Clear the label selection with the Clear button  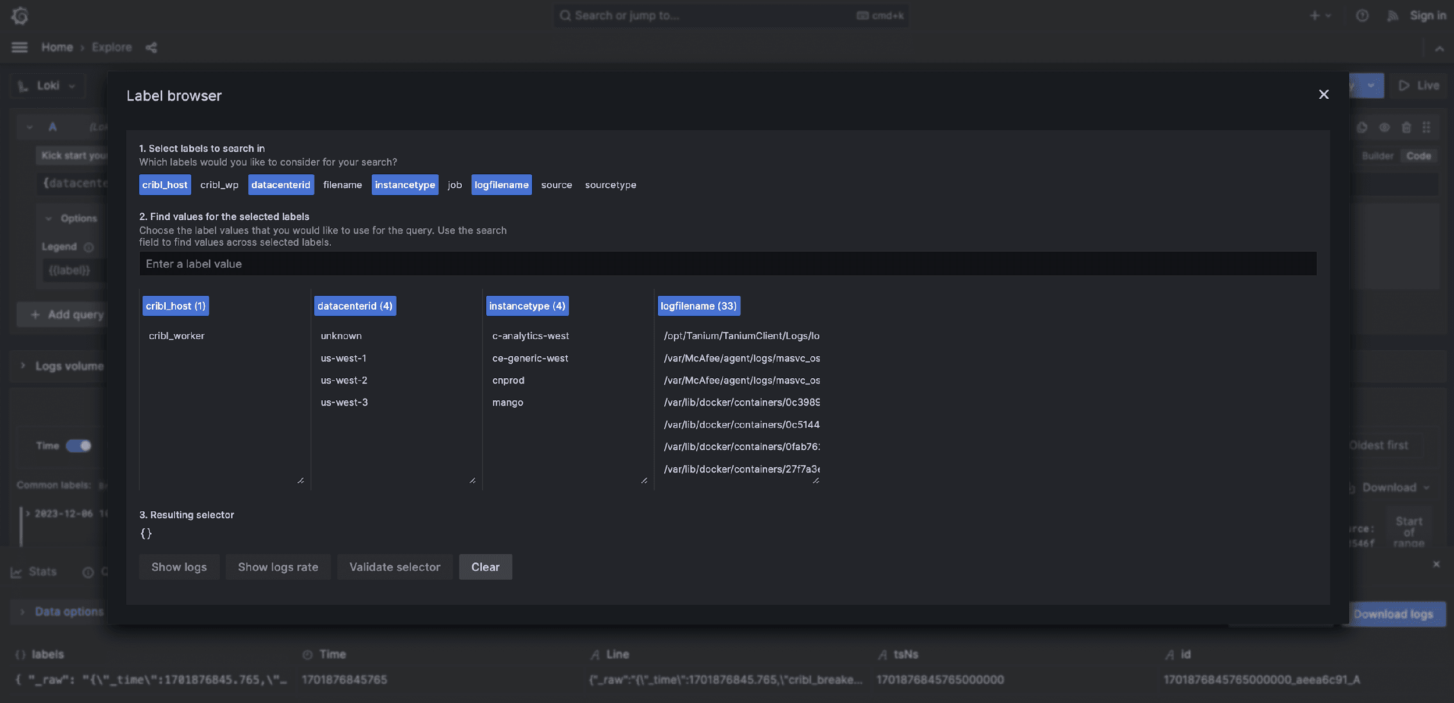(486, 566)
